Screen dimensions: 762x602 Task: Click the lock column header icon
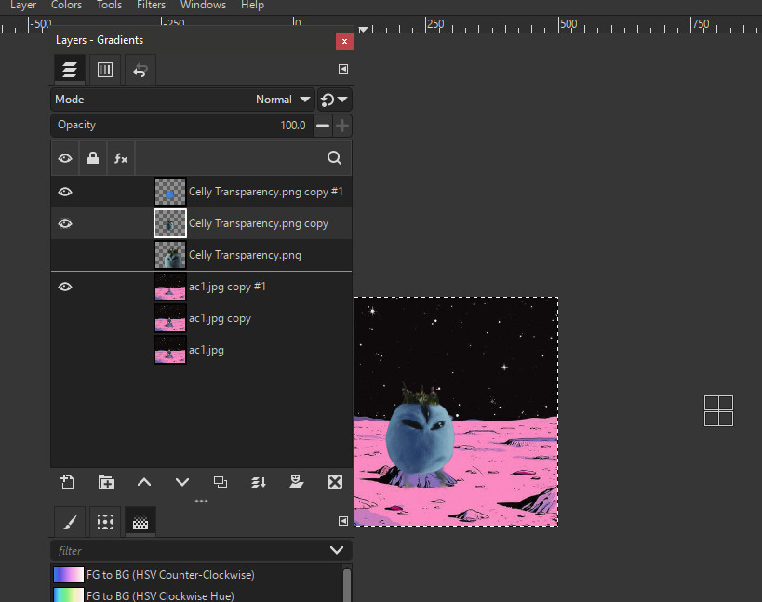pos(93,158)
